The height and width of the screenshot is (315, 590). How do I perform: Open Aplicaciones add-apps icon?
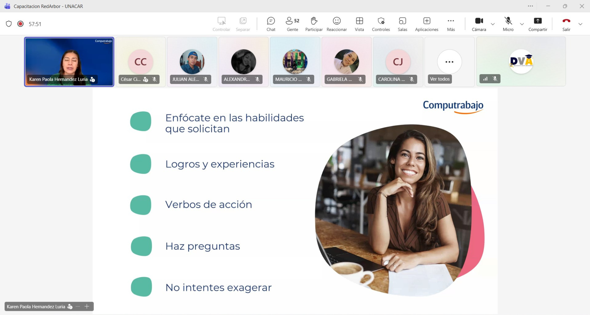[426, 24]
